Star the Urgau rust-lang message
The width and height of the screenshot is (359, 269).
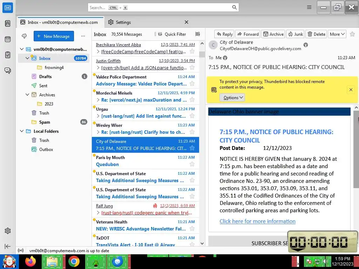[192, 116]
